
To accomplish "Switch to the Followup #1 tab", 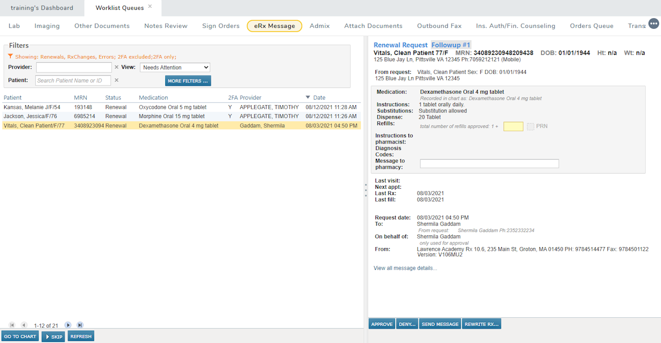I will click(x=451, y=45).
